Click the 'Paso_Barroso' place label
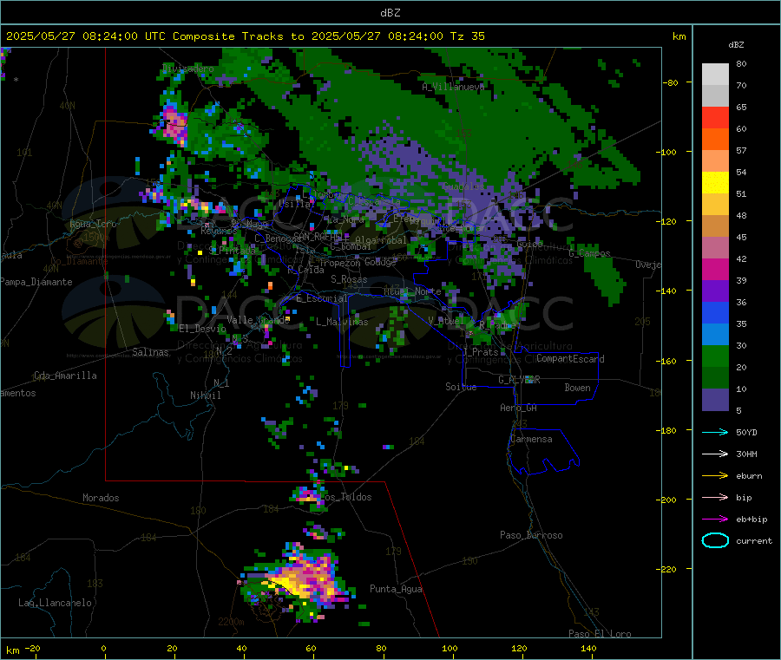Screen dimensions: 781x660 coord(531,535)
